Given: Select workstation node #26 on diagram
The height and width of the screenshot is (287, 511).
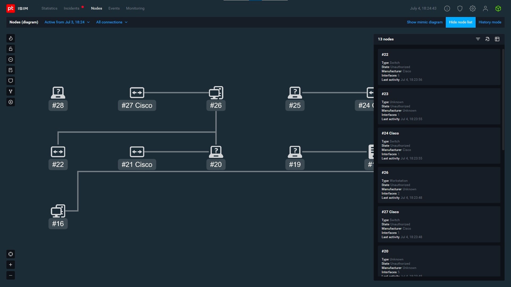Looking at the screenshot, I should point(216,98).
